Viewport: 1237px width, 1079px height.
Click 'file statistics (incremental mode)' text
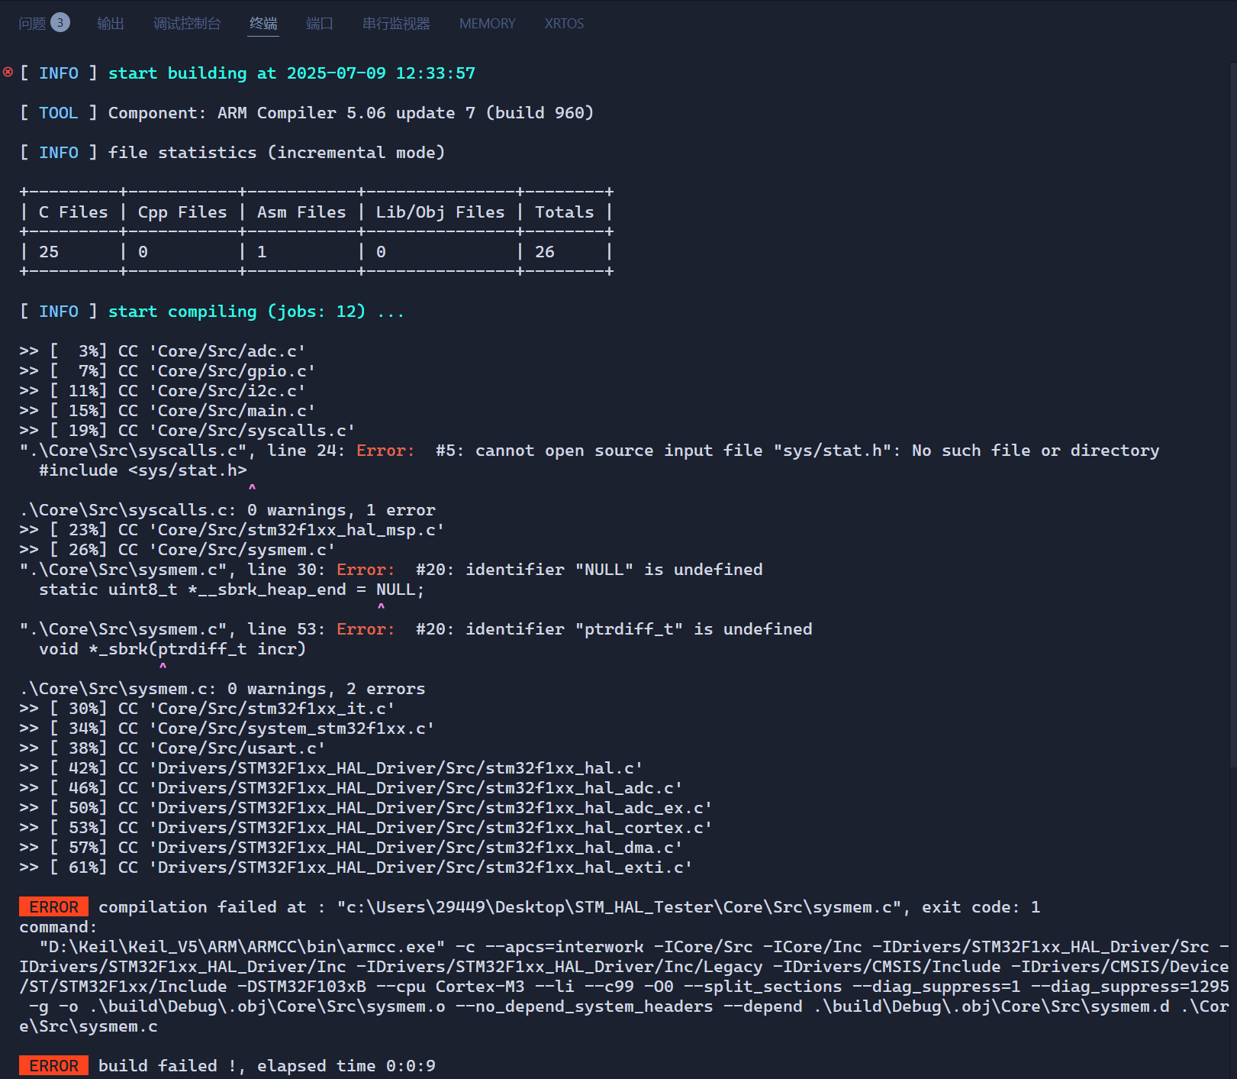[276, 153]
